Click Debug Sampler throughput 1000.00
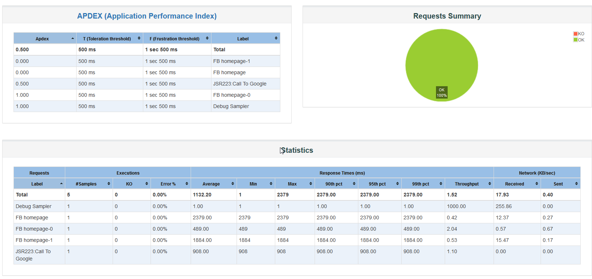The height and width of the screenshot is (279, 592). tap(456, 206)
